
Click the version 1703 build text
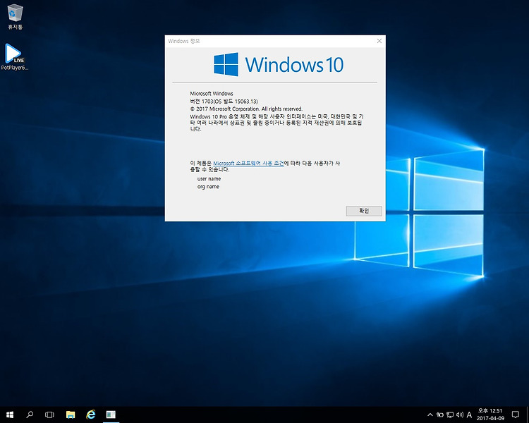pos(224,102)
